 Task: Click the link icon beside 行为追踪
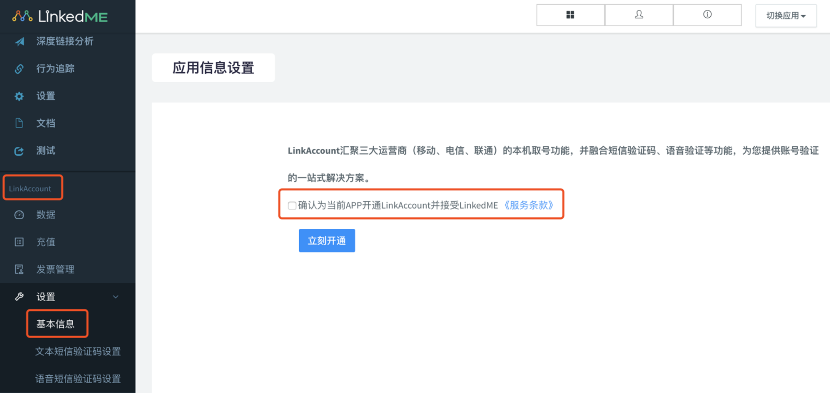pos(19,68)
